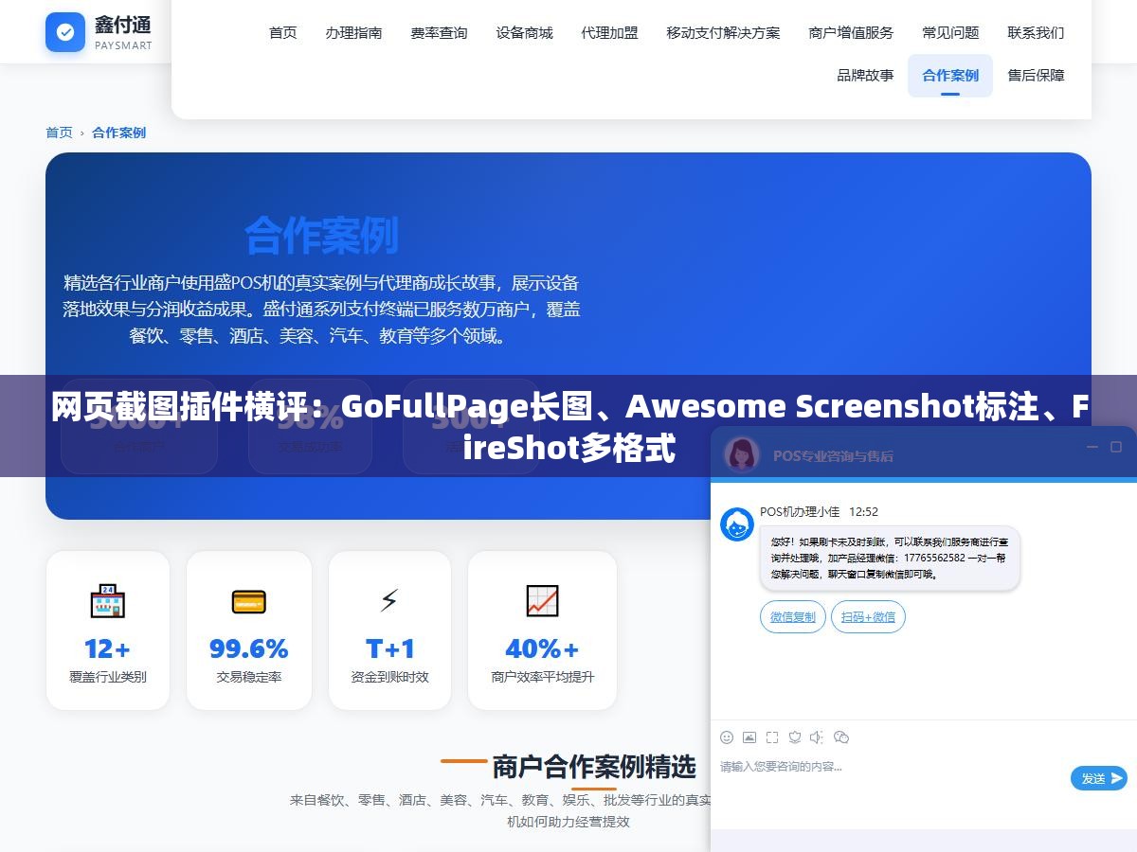
Task: Select the active 合作案例 nav tab
Action: [950, 75]
